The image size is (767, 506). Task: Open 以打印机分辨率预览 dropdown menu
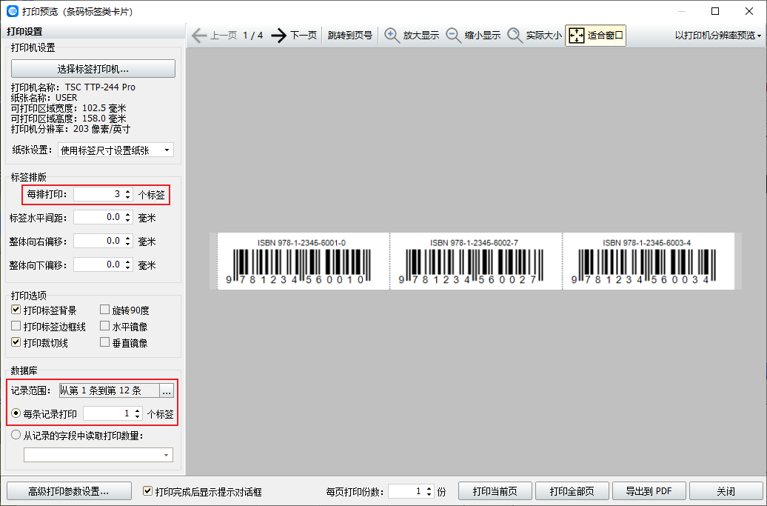coord(717,36)
